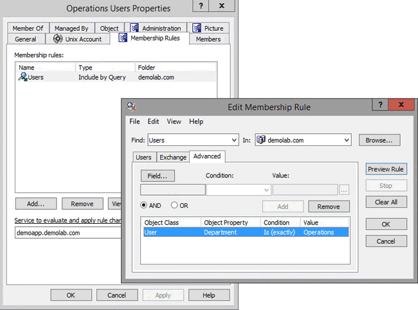Click the Users rule icon in membership list
418x310 pixels.
pos(23,77)
